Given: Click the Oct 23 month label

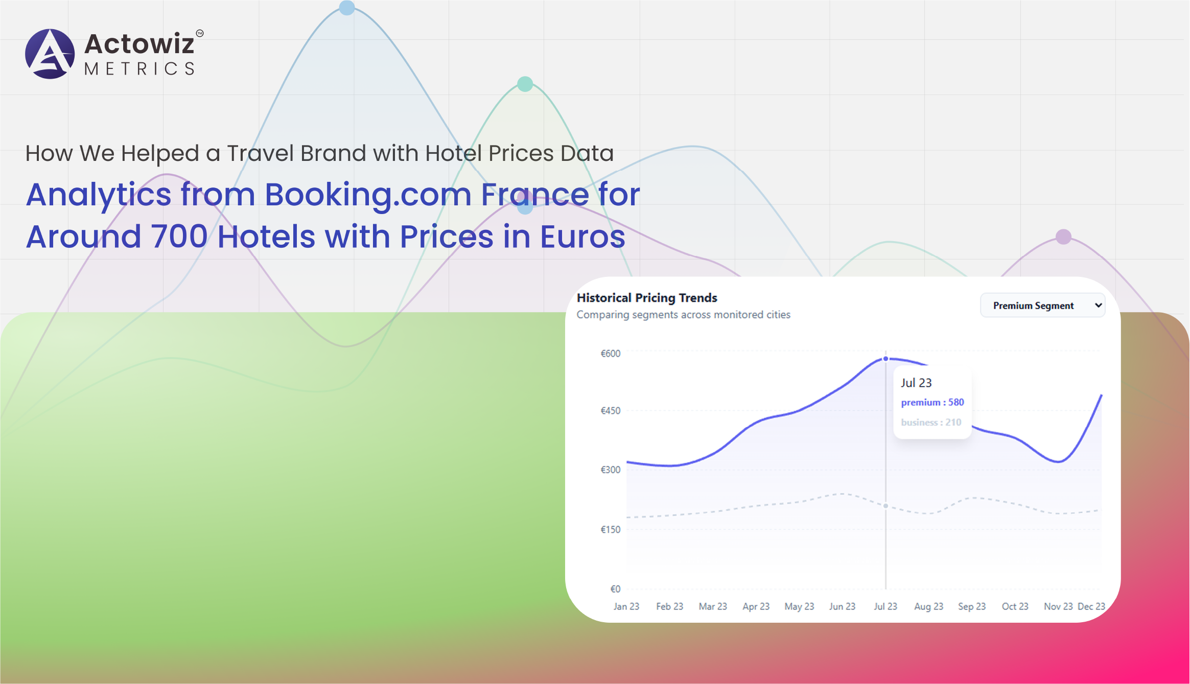Looking at the screenshot, I should pyautogui.click(x=1015, y=606).
